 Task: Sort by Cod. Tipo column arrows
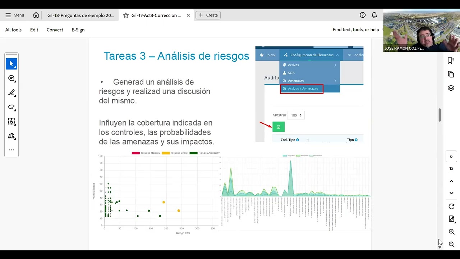(308, 140)
